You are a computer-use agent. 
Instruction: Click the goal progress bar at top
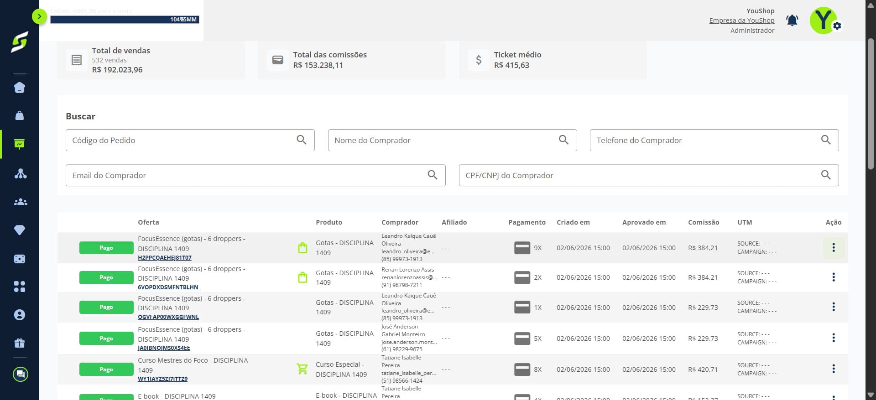point(125,20)
